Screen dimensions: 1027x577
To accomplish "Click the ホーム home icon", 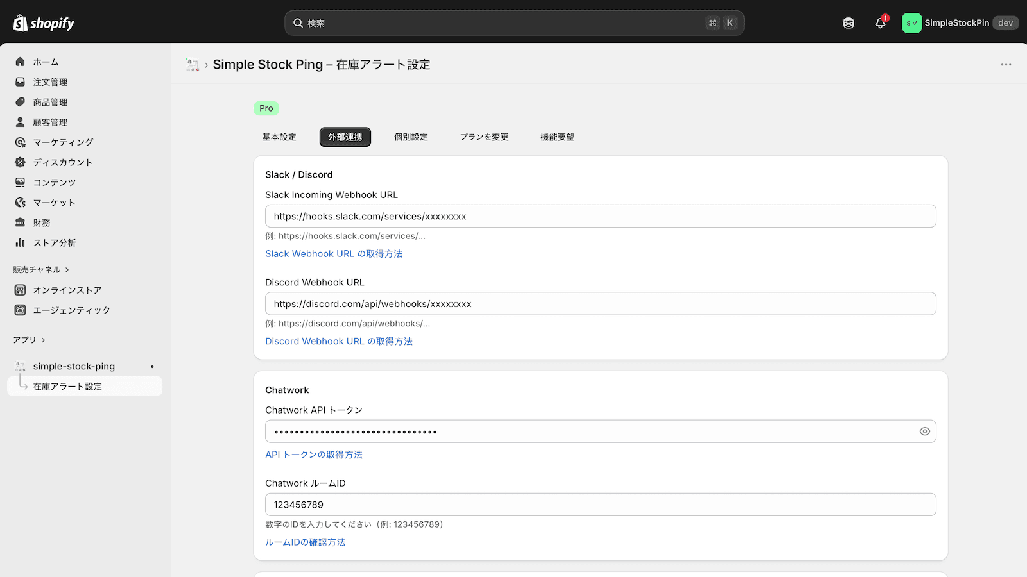I will [21, 62].
